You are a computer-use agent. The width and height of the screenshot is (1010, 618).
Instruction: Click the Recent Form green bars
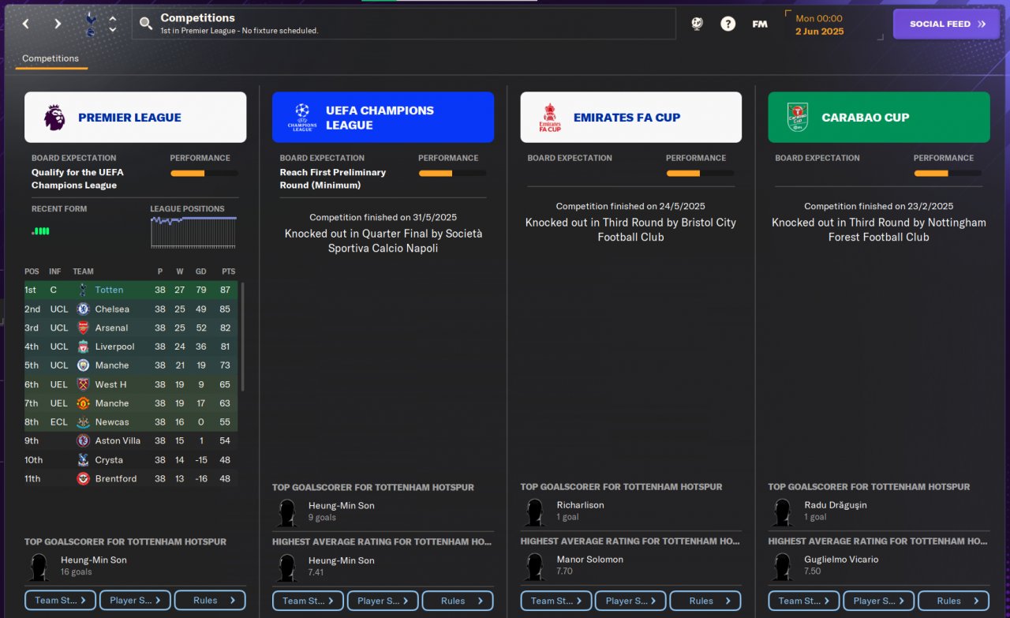point(40,231)
